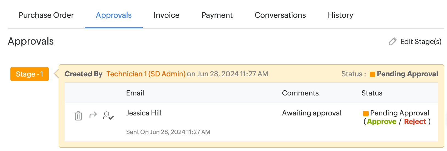Click the Stage - 1 label
The height and width of the screenshot is (151, 447).
[30, 74]
